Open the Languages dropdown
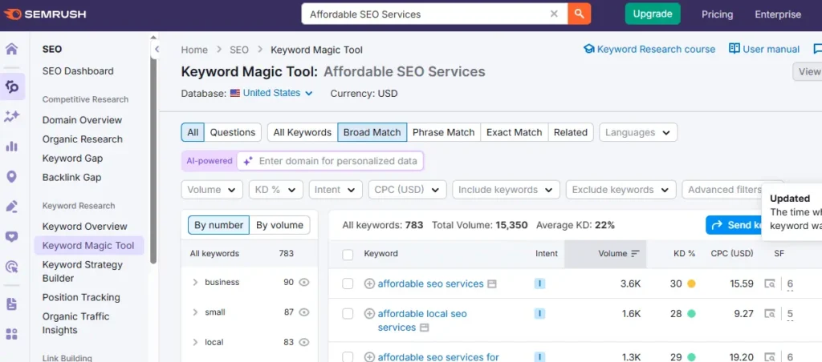This screenshot has width=822, height=362. [638, 132]
